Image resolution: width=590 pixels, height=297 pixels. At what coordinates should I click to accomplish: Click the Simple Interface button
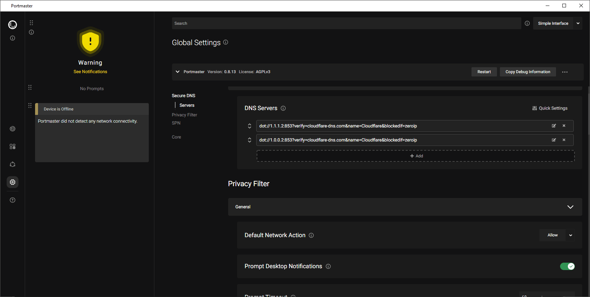(553, 23)
